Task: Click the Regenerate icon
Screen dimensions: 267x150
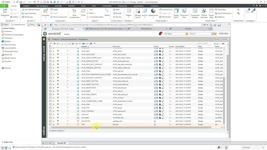Action: 5,11
